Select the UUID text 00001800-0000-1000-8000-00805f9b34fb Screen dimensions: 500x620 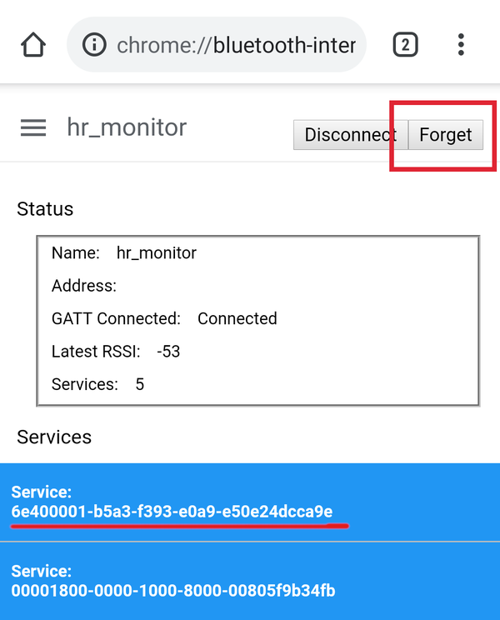click(x=173, y=591)
